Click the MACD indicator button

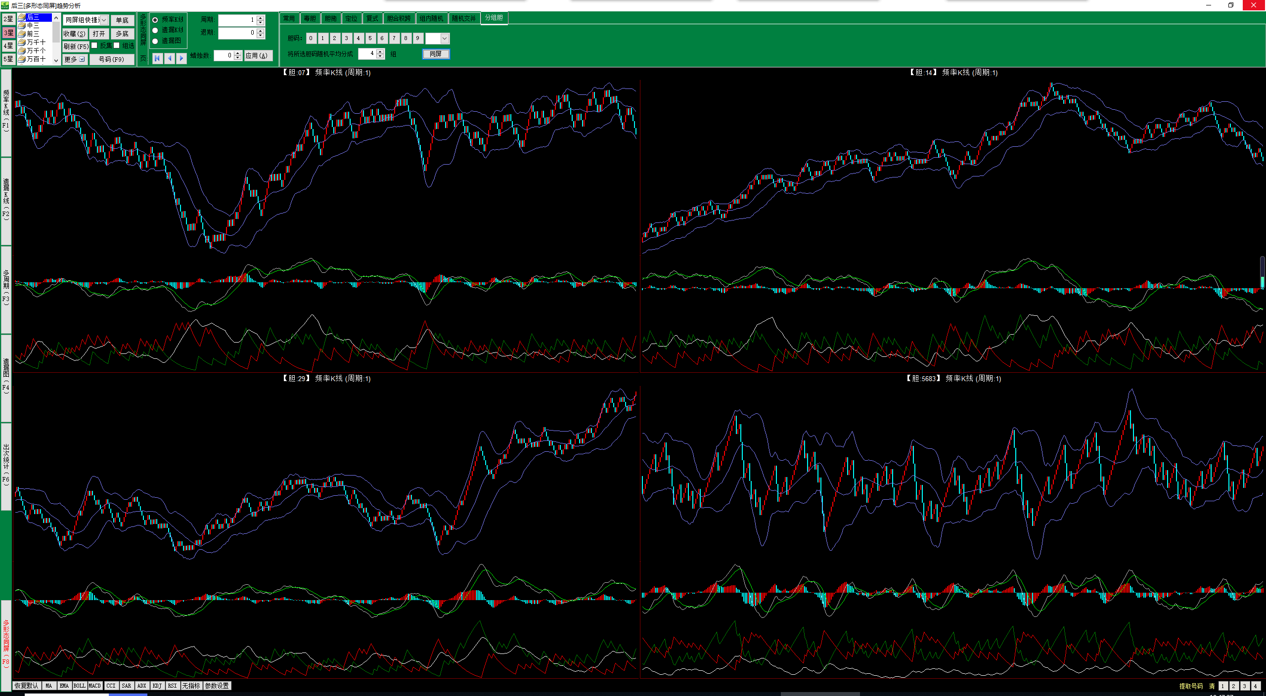(x=94, y=686)
